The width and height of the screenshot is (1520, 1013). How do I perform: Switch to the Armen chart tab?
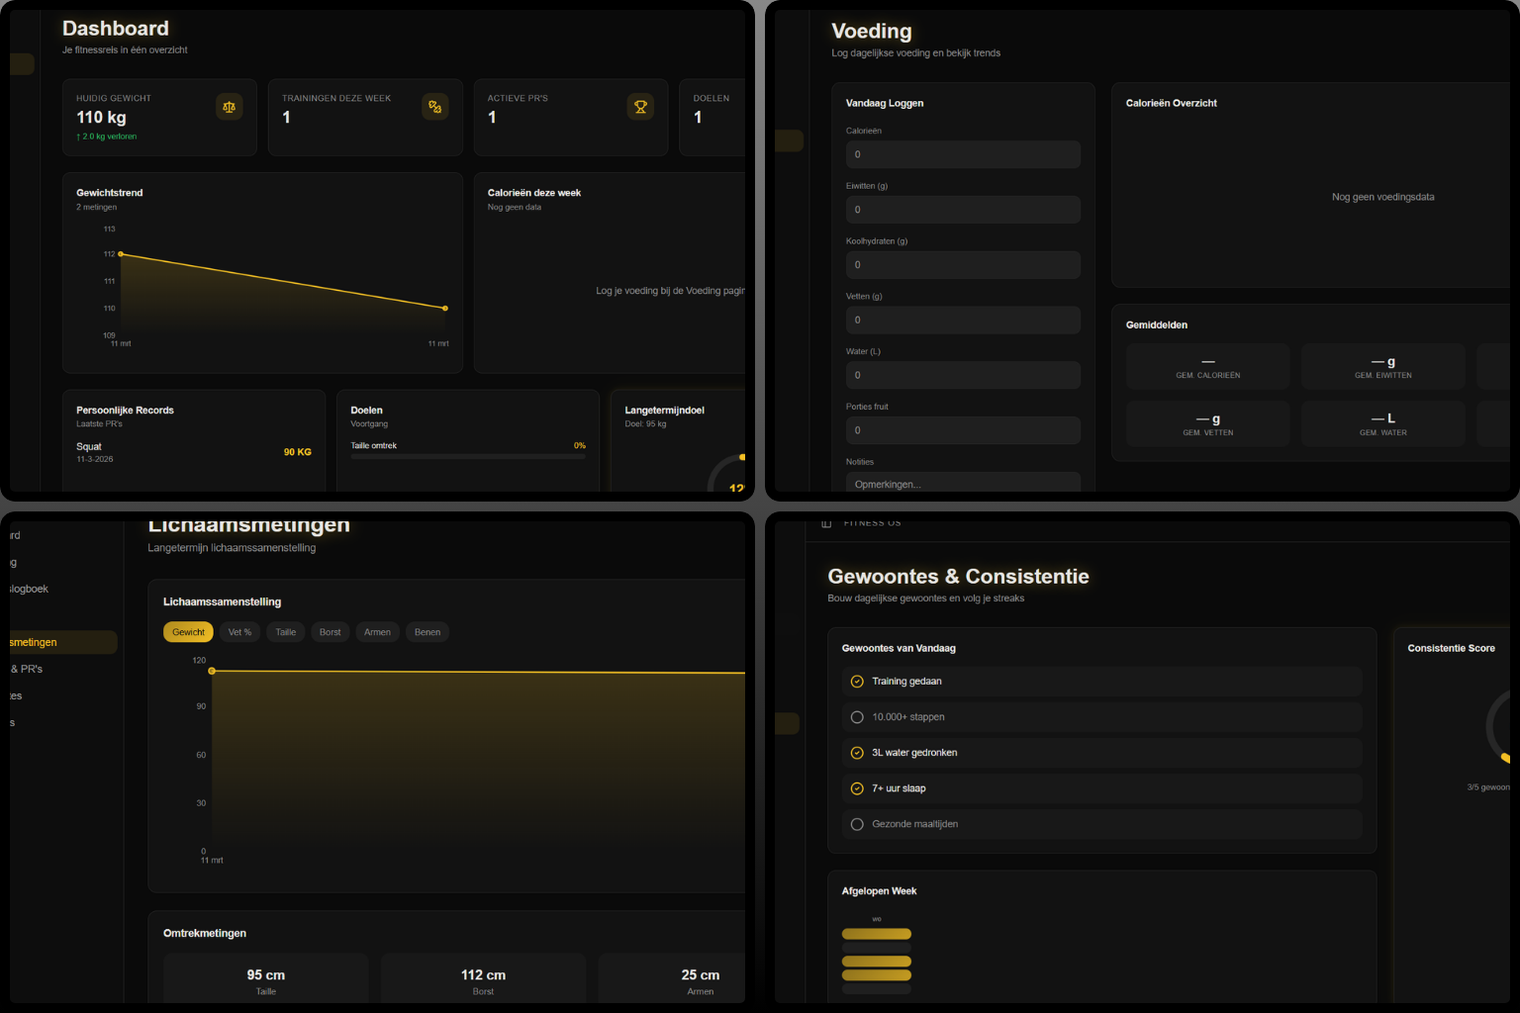click(377, 632)
